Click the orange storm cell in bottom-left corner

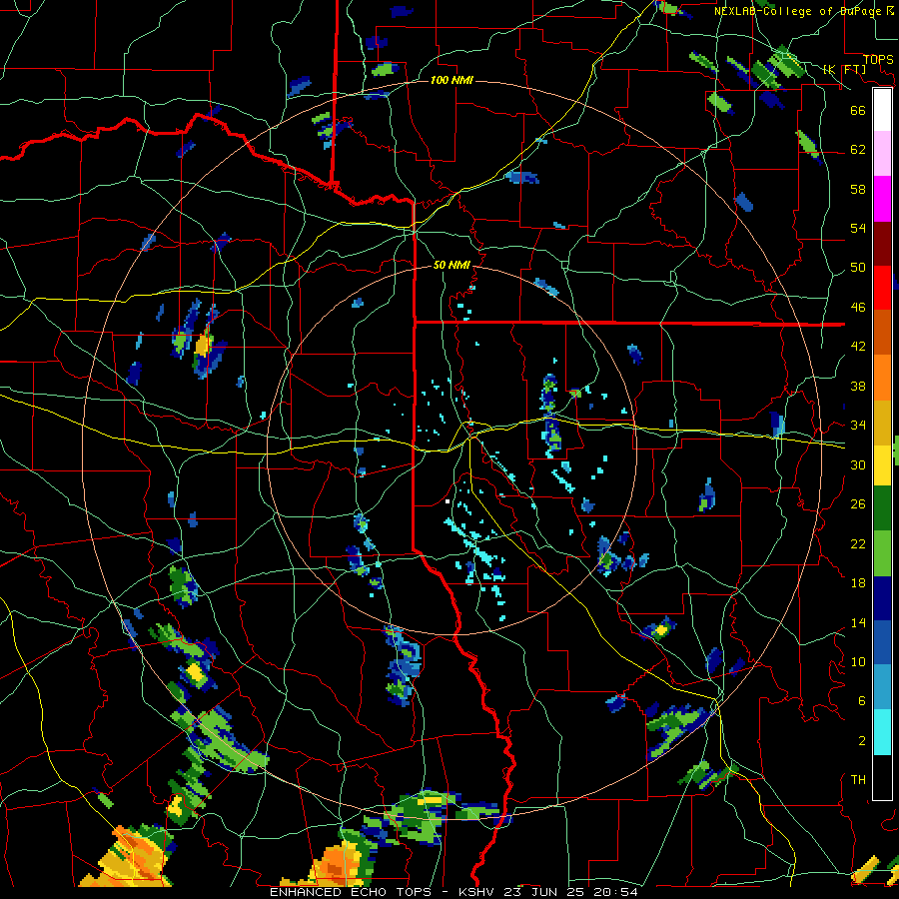point(133,857)
